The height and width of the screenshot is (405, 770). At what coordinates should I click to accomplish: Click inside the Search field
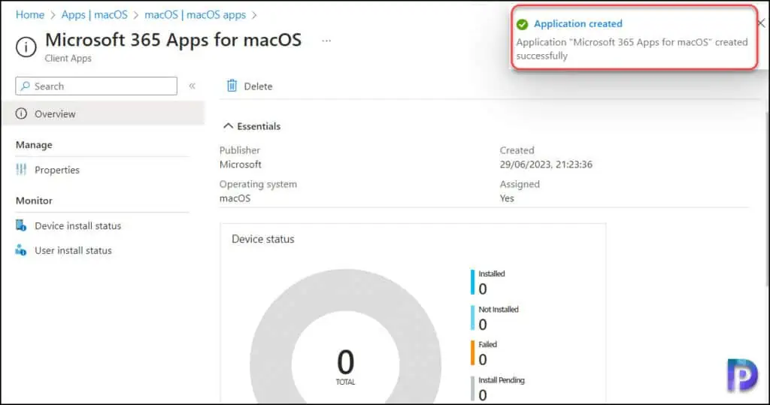(96, 86)
